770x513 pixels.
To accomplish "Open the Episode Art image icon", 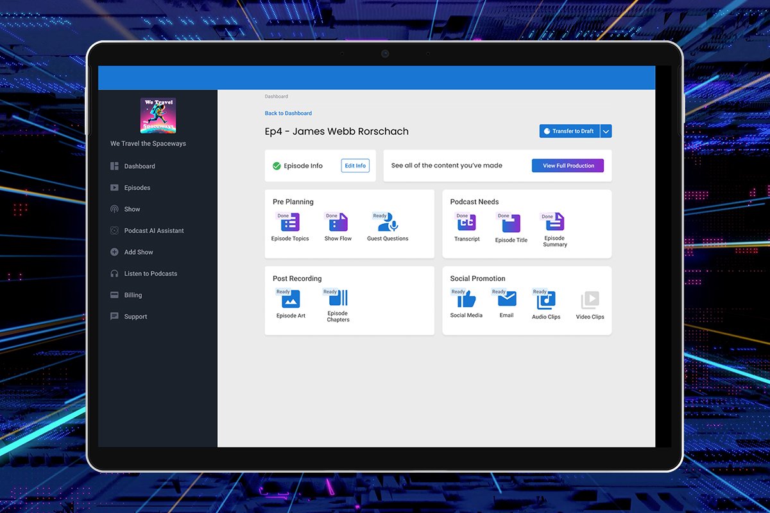I will click(291, 299).
